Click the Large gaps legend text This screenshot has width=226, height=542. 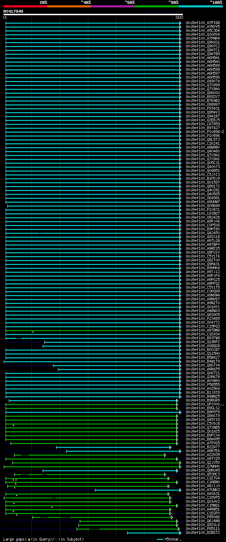click(x=43, y=539)
